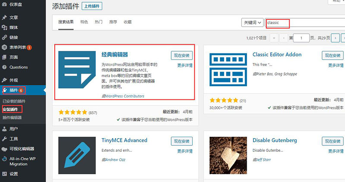Go to the next results page arrow

point(336,38)
